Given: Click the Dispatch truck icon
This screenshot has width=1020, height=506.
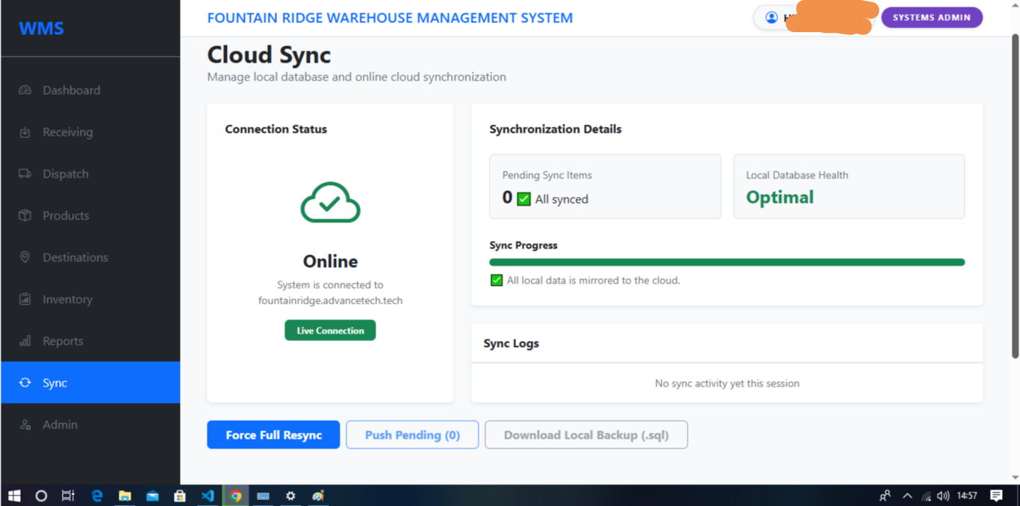Looking at the screenshot, I should point(25,174).
